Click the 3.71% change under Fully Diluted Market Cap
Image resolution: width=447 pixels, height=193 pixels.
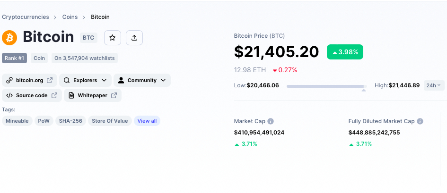pyautogui.click(x=360, y=144)
